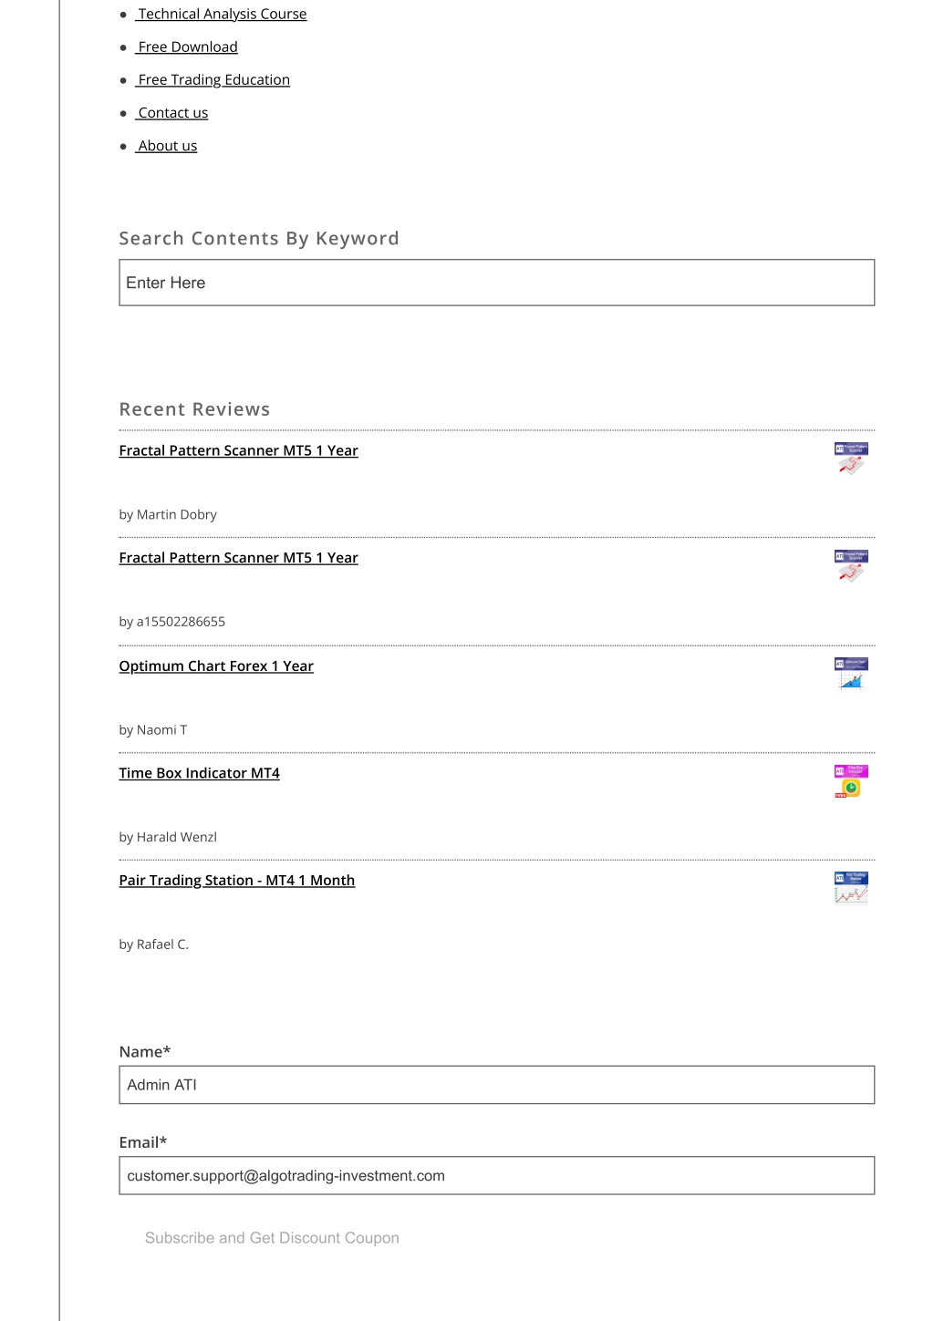Open Optimum Chart Forex 1 Year review
This screenshot has width=934, height=1321.
(216, 666)
